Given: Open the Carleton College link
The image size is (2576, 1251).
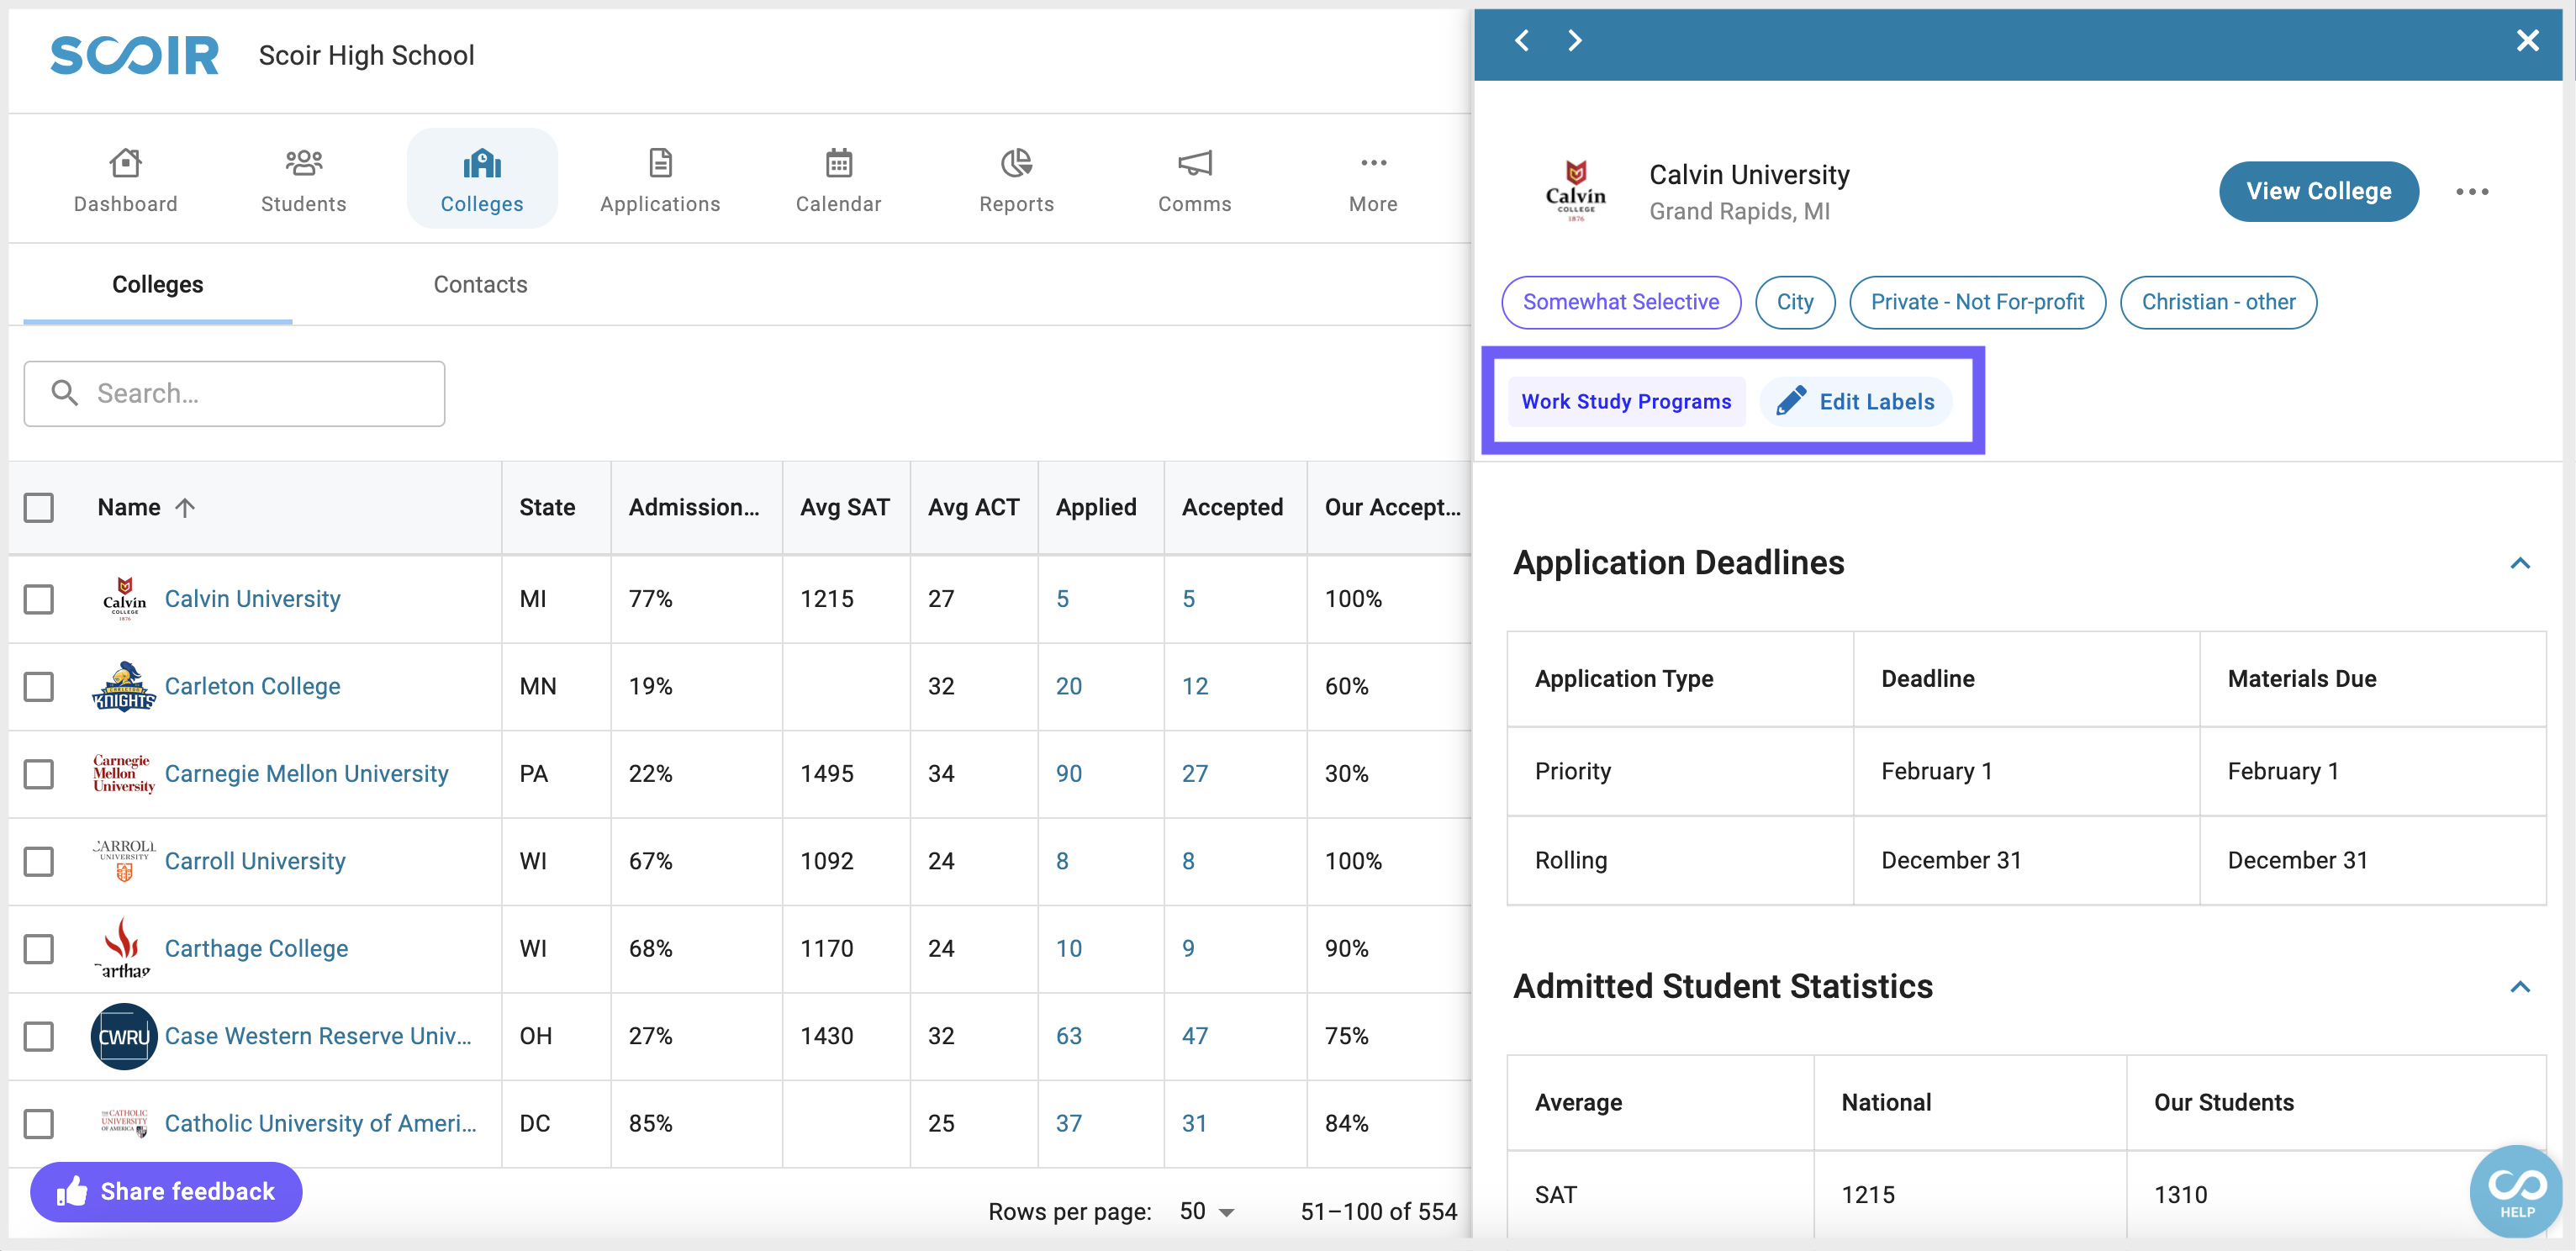Looking at the screenshot, I should pos(252,686).
